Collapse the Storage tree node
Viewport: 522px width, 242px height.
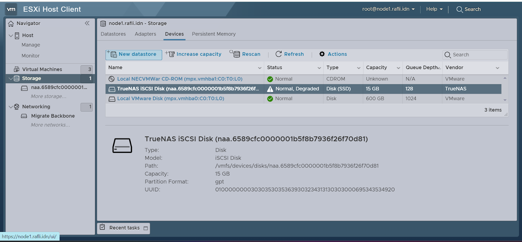(x=11, y=78)
